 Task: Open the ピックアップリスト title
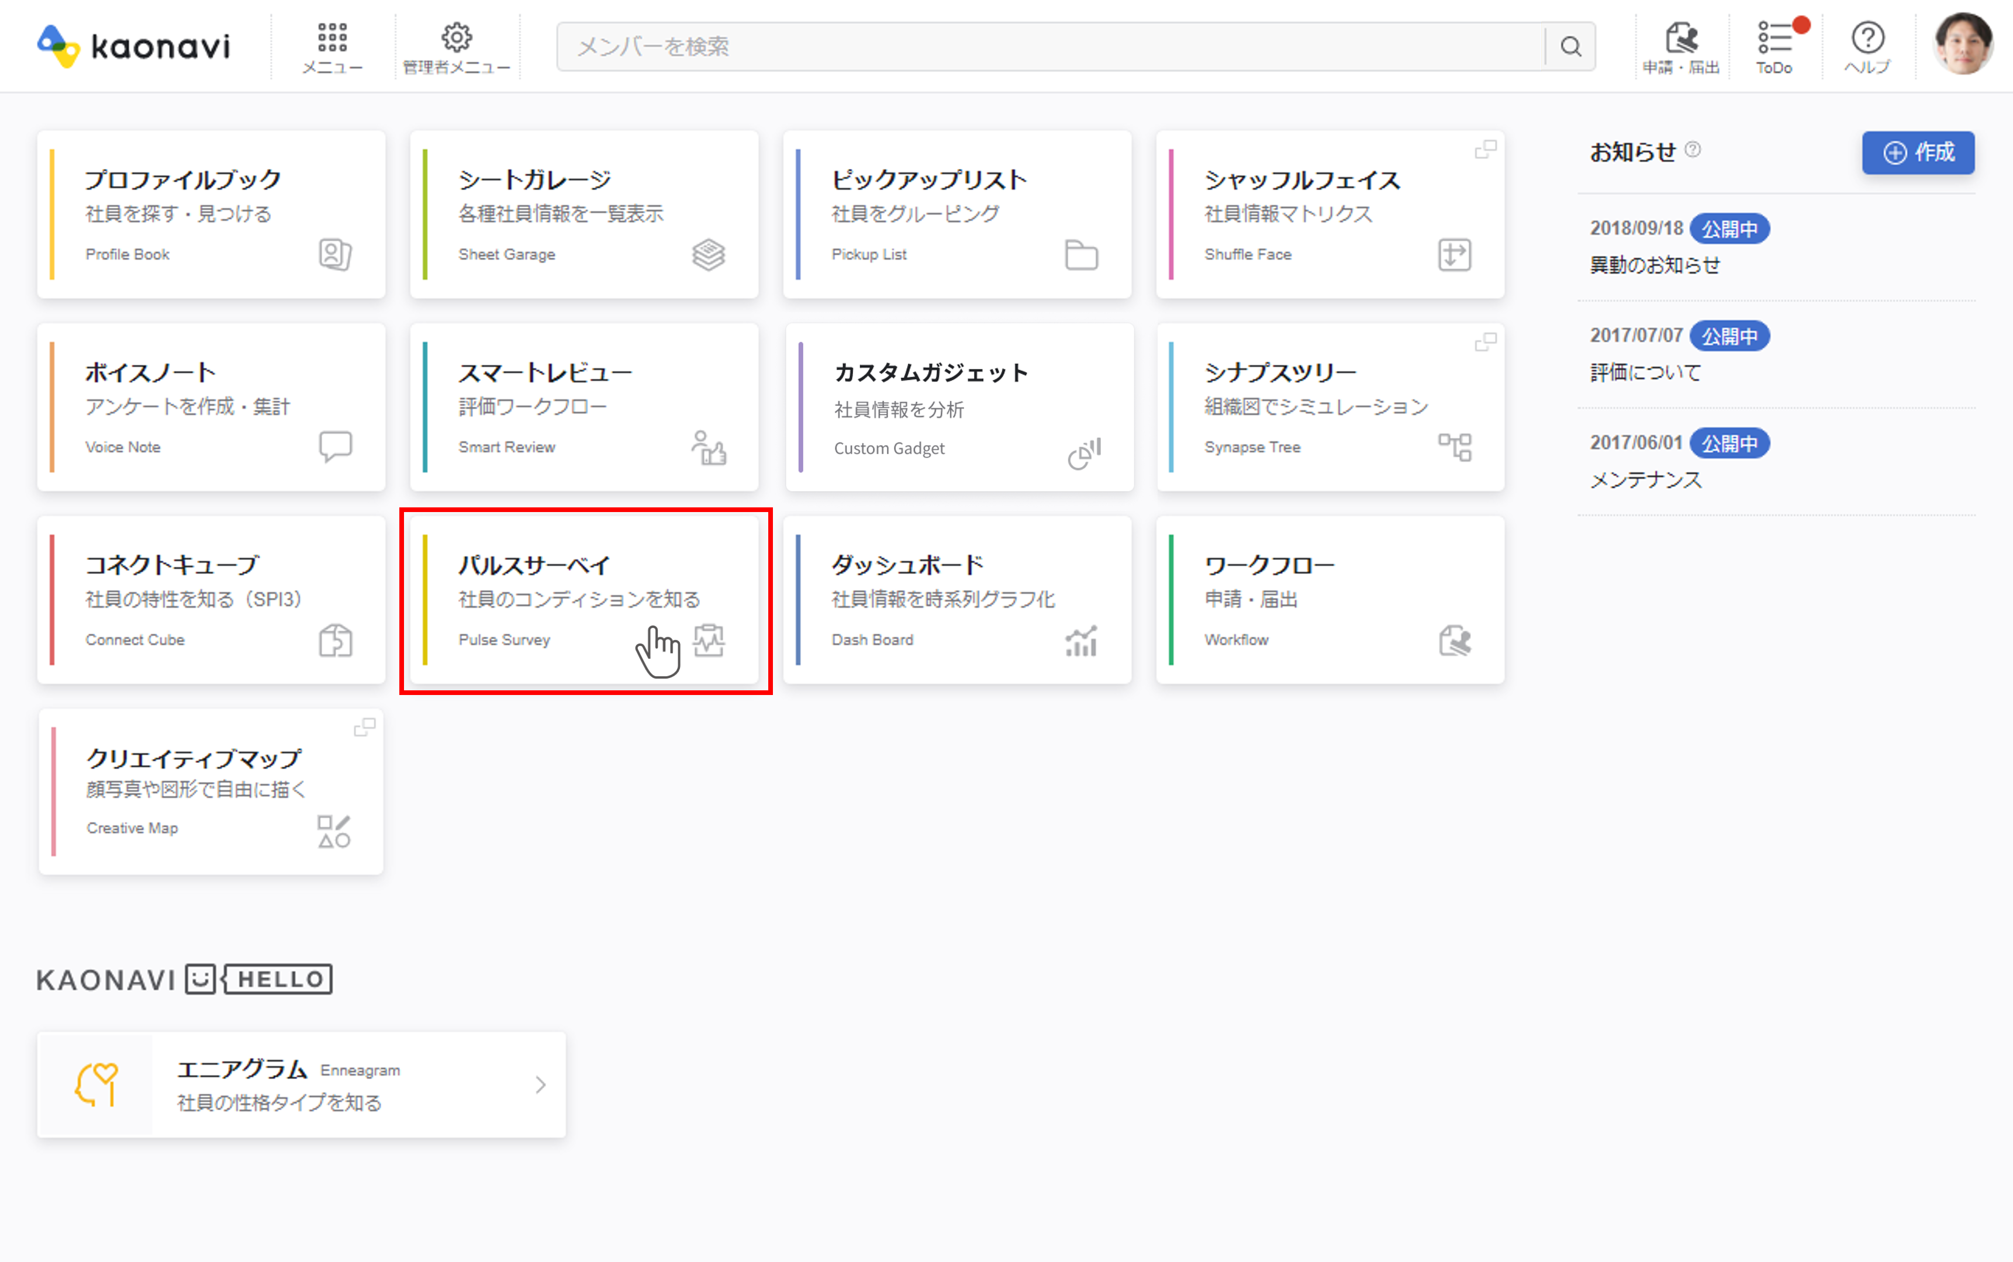click(x=929, y=179)
